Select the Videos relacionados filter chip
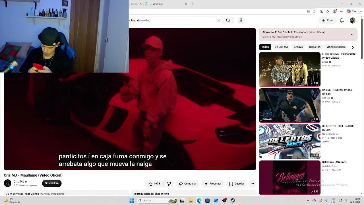This screenshot has width=364, height=205. [337, 47]
